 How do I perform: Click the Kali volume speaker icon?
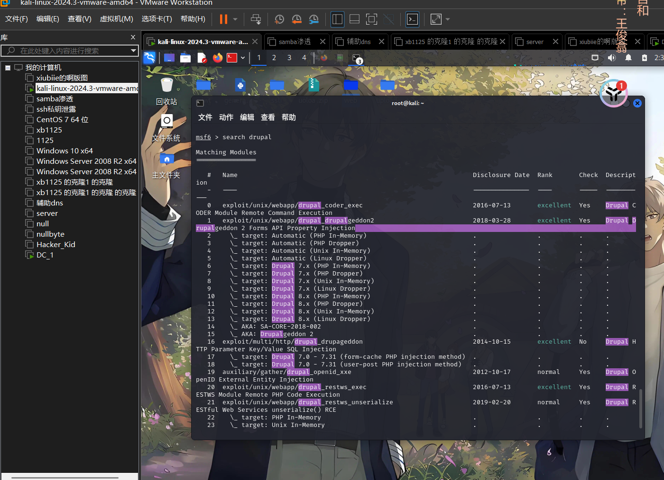coord(612,58)
